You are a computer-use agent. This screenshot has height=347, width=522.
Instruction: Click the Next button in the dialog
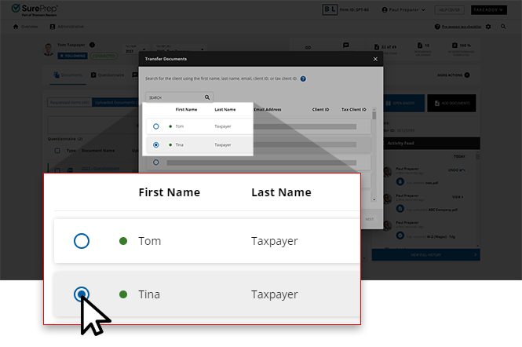(x=370, y=219)
